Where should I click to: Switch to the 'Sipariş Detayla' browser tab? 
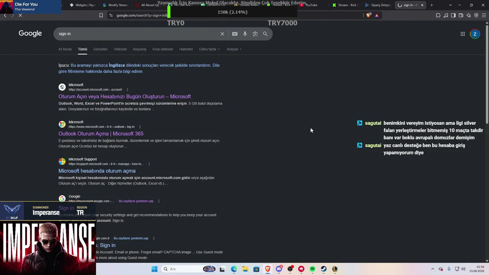(x=378, y=5)
